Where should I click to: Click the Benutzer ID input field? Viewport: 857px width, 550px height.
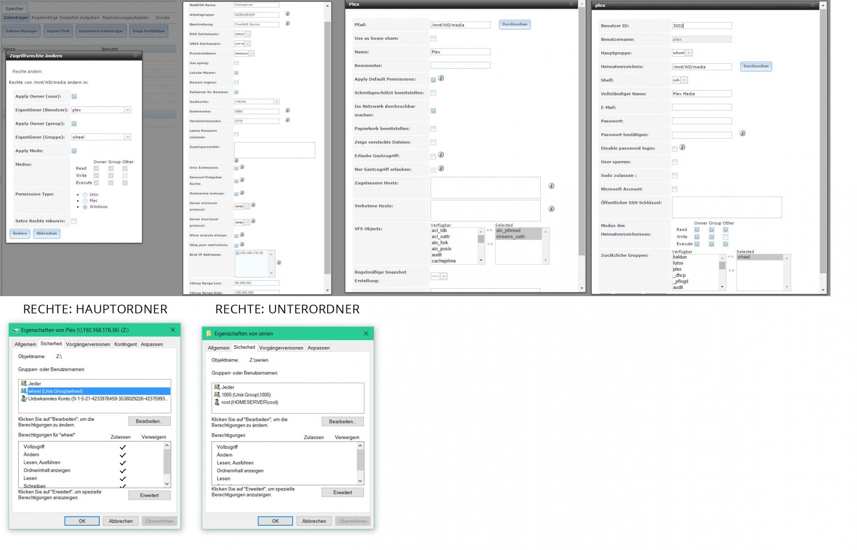pos(701,26)
